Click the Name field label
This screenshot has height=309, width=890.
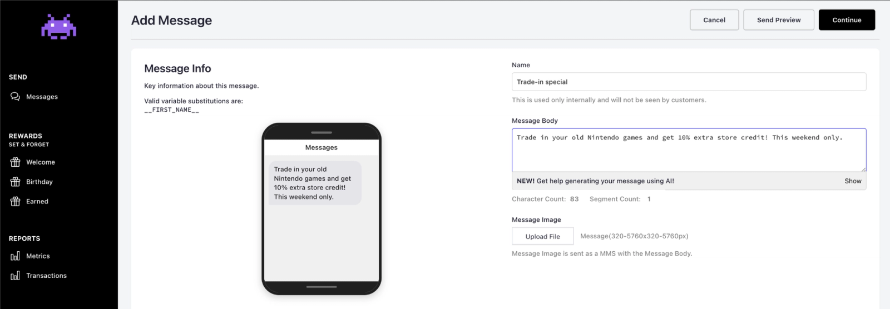coord(521,65)
